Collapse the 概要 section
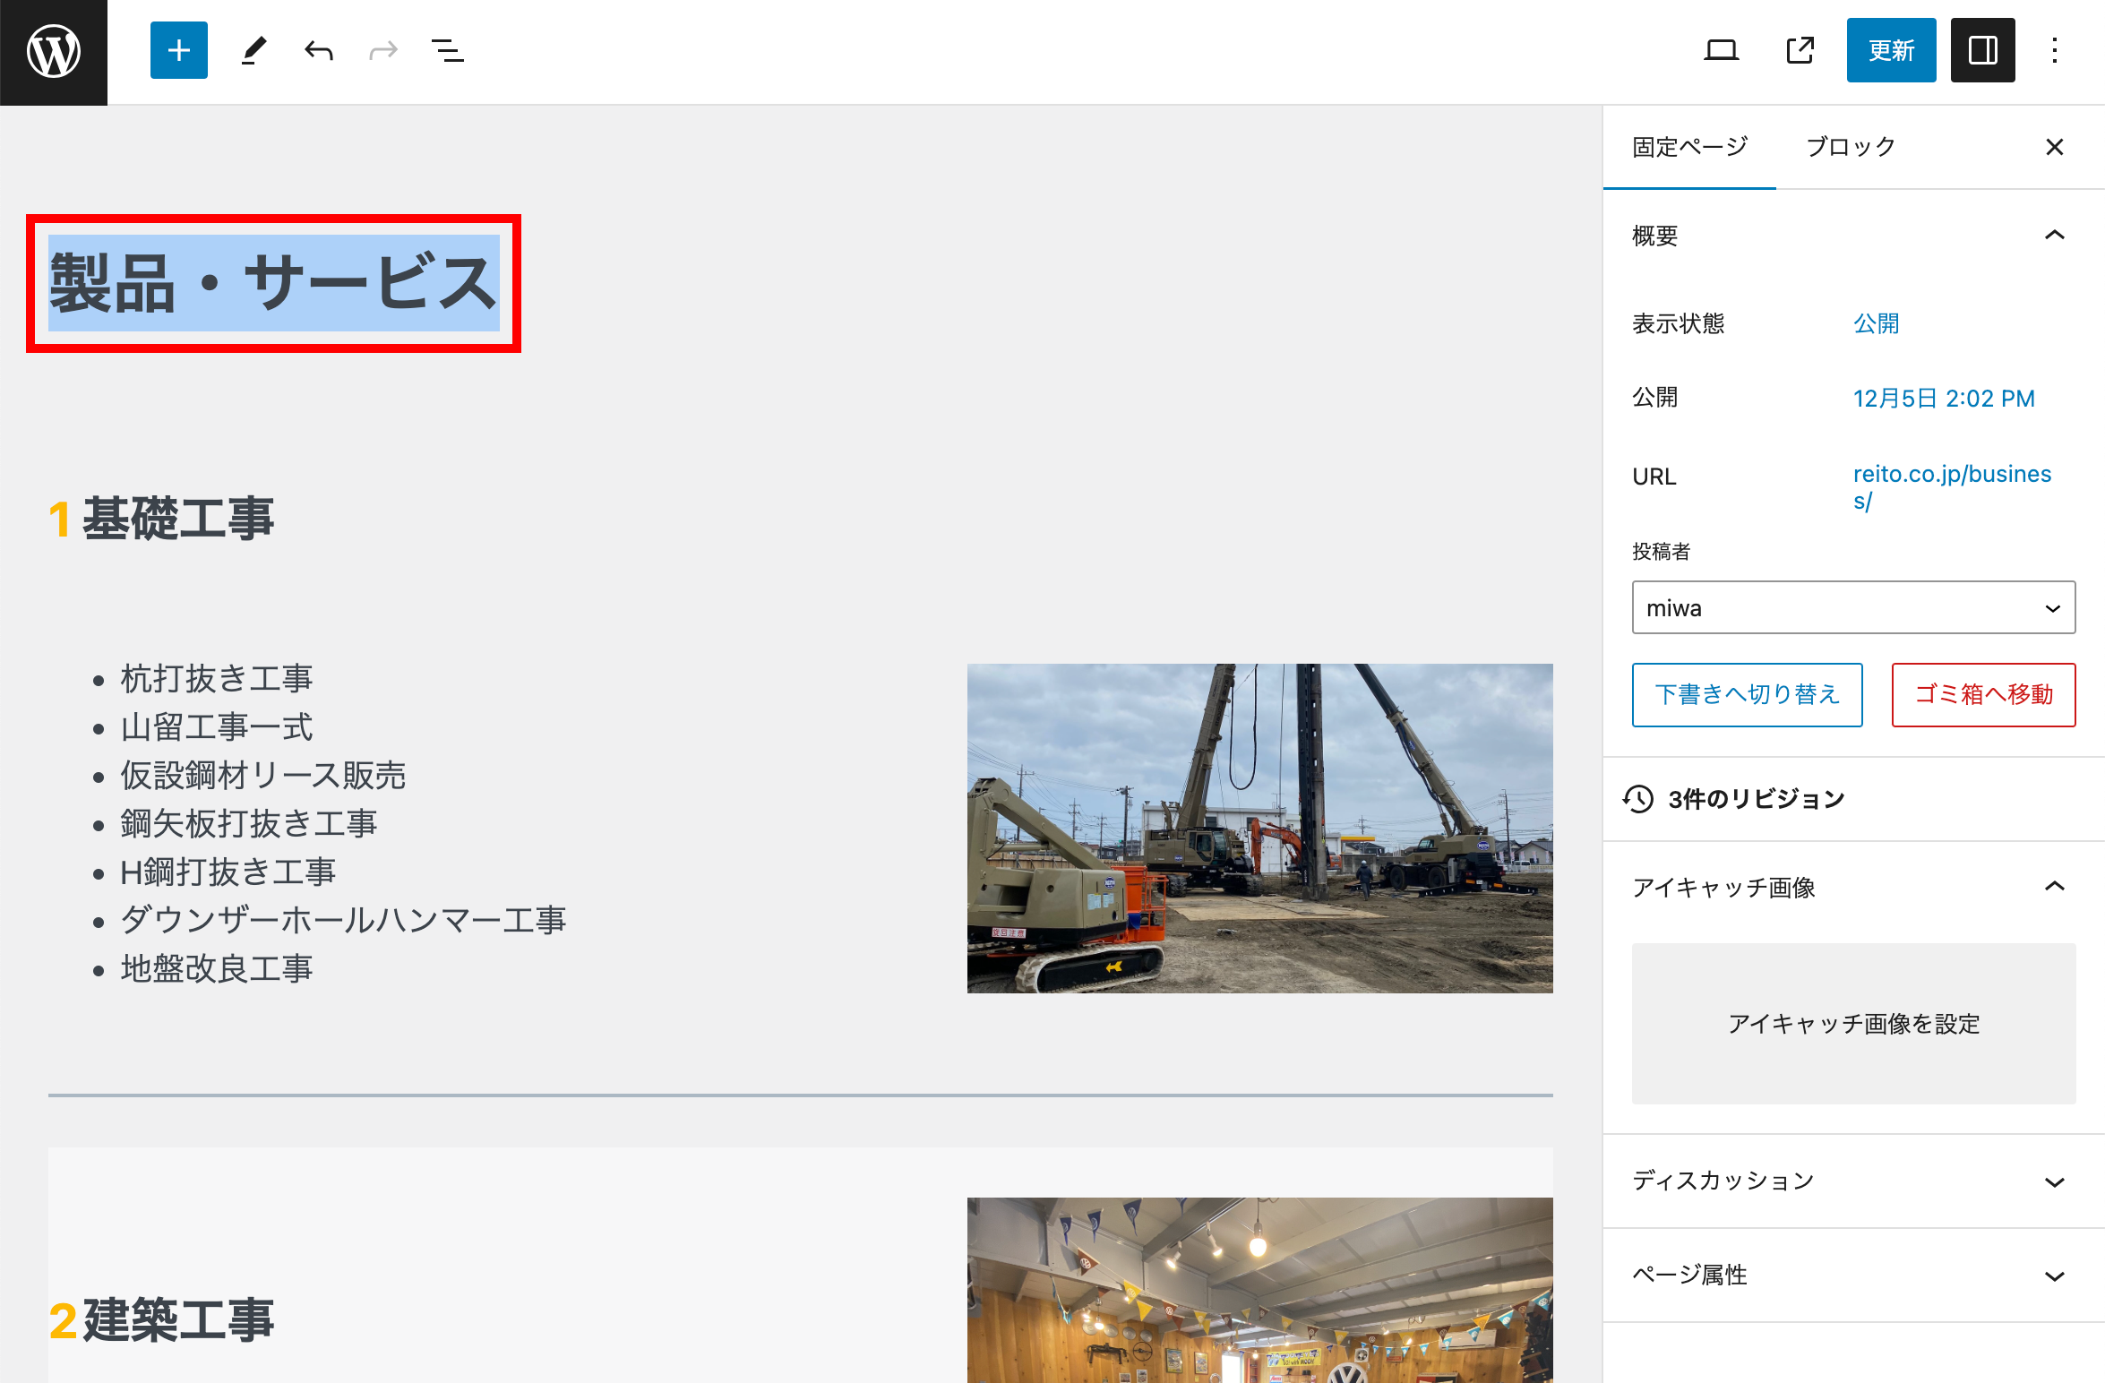Image resolution: width=2105 pixels, height=1383 pixels. click(x=2054, y=236)
